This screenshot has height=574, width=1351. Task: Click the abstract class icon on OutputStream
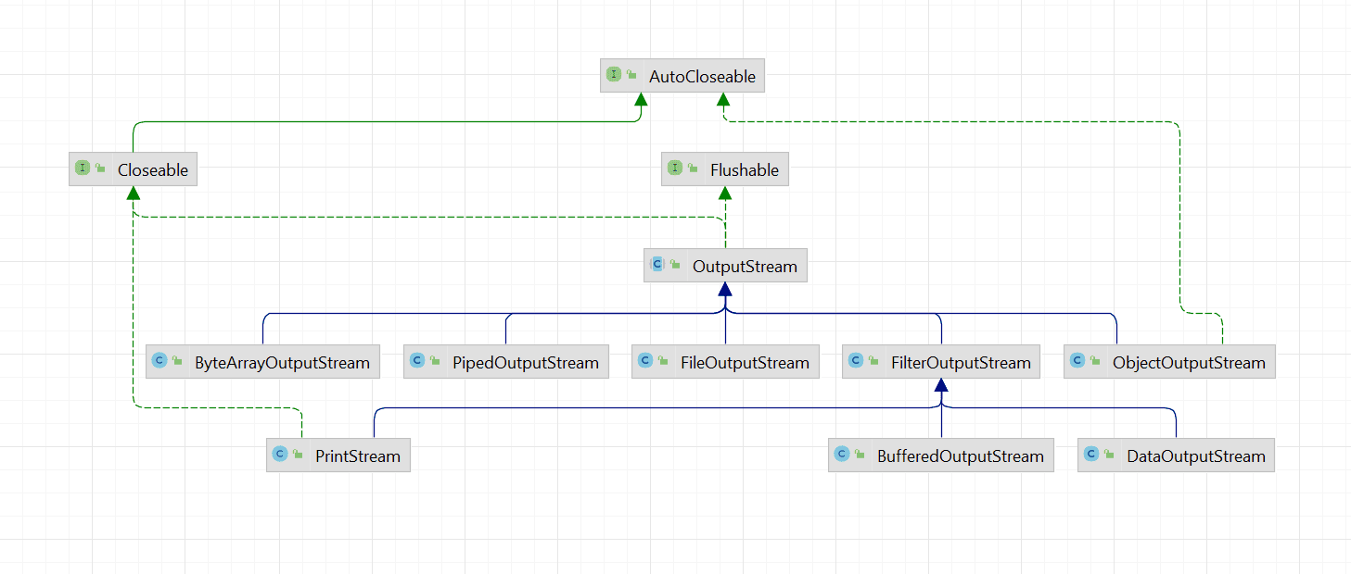click(x=656, y=265)
